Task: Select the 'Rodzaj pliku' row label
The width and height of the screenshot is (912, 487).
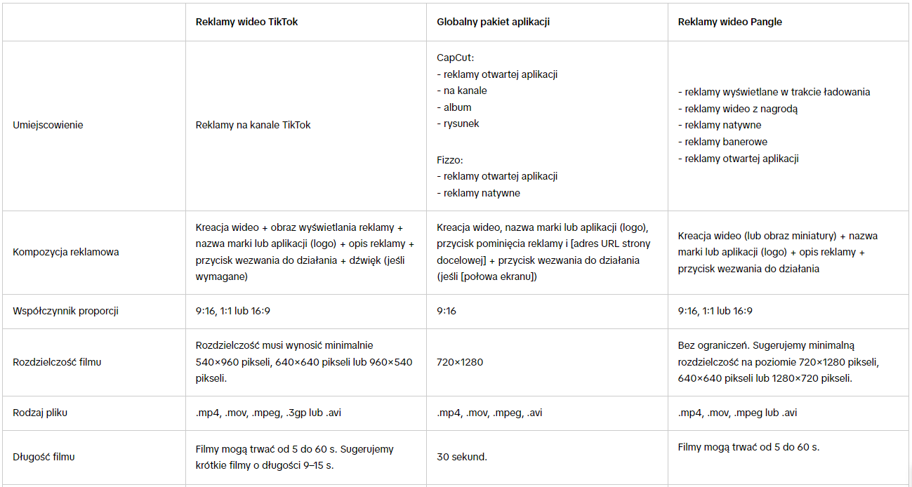Action: 40,413
